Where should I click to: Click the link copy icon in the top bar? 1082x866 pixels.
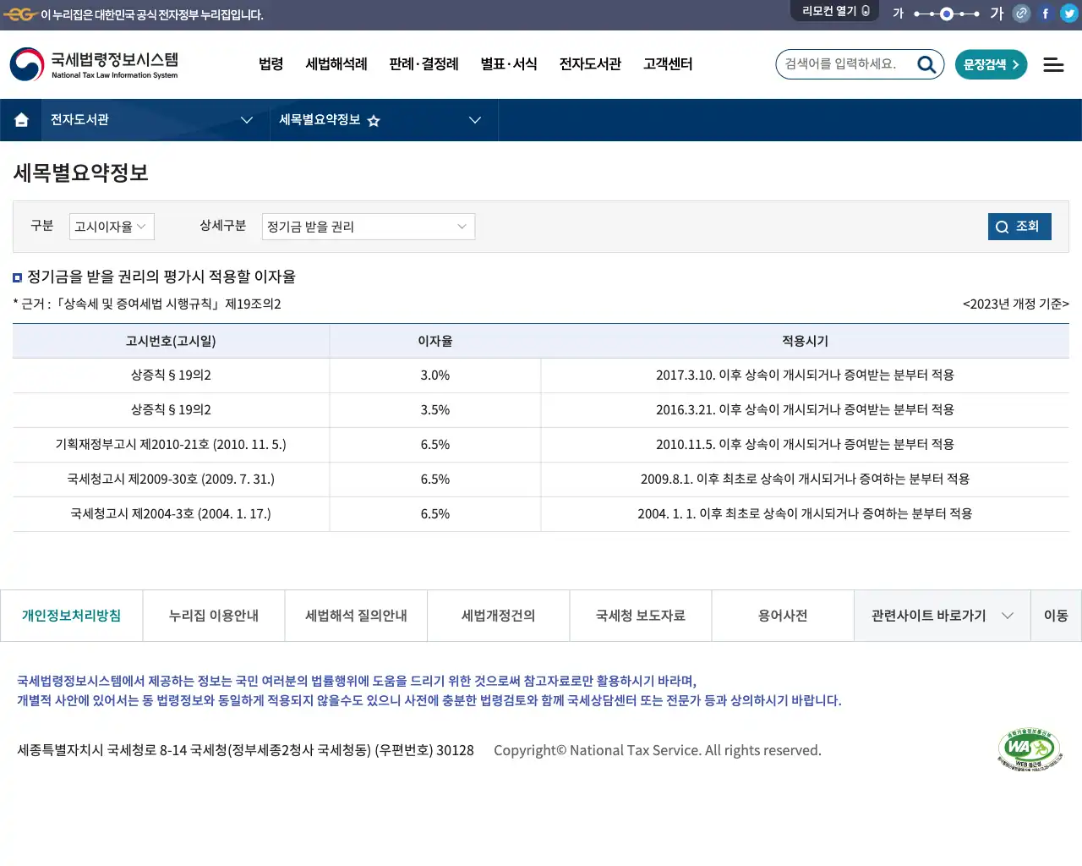point(1021,14)
